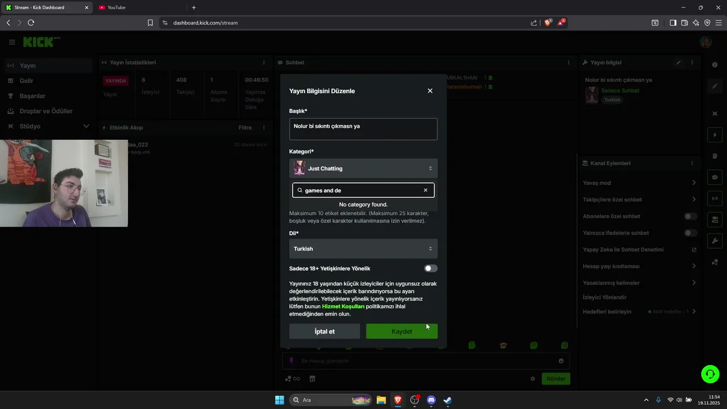Open the Kick hamburger navigation menu
Viewport: 727px width, 409px height.
pos(12,42)
